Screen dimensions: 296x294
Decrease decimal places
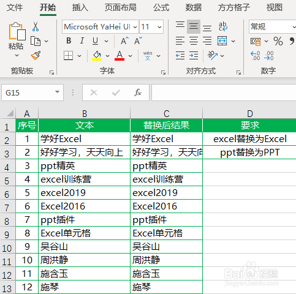269,56
